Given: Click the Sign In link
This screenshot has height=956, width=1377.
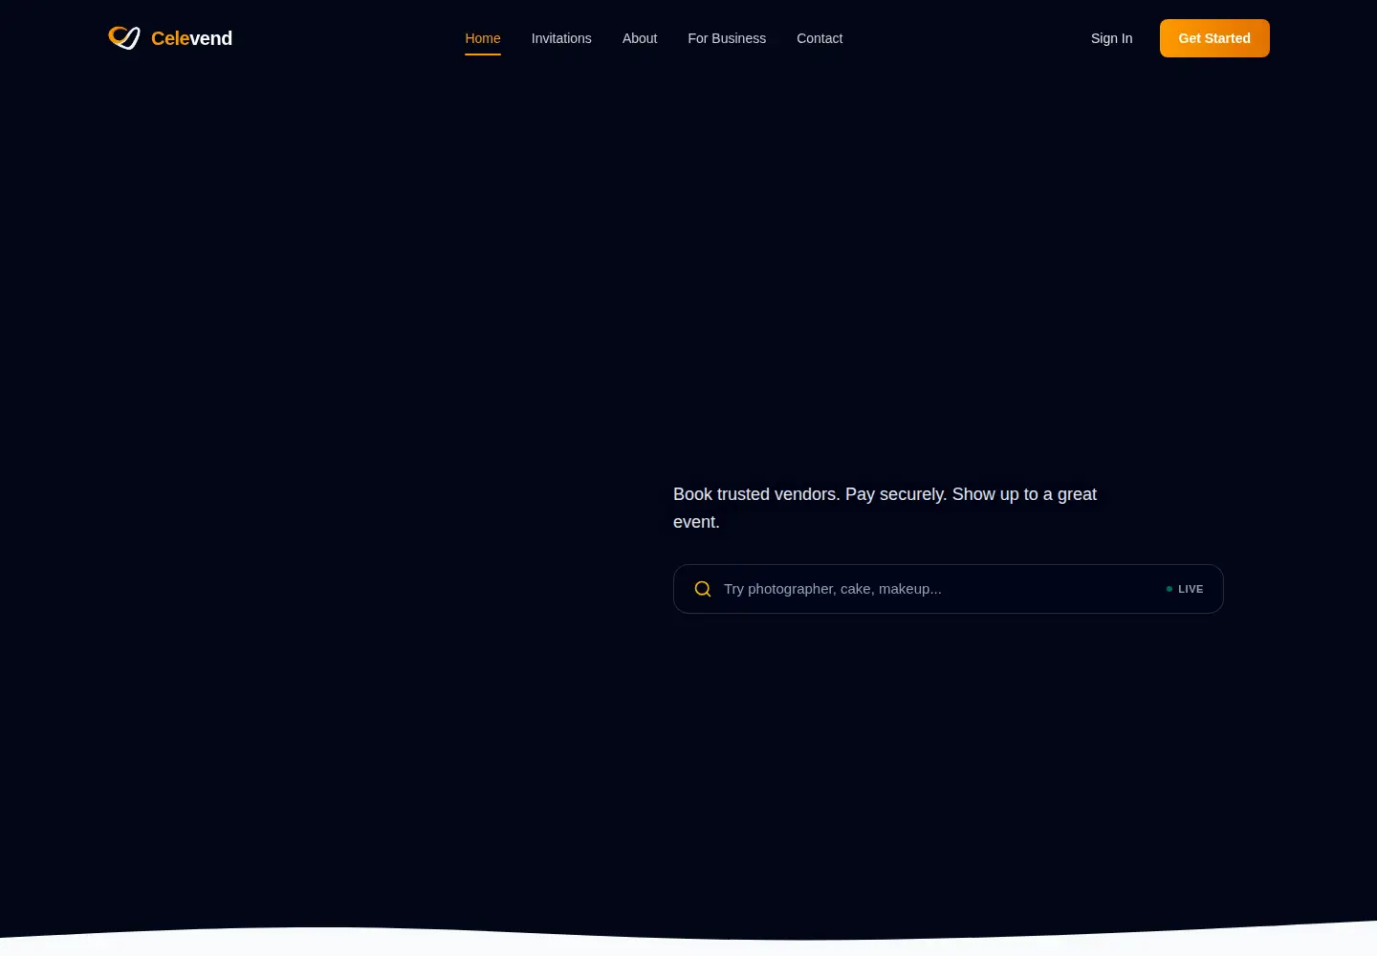Looking at the screenshot, I should pos(1111,38).
